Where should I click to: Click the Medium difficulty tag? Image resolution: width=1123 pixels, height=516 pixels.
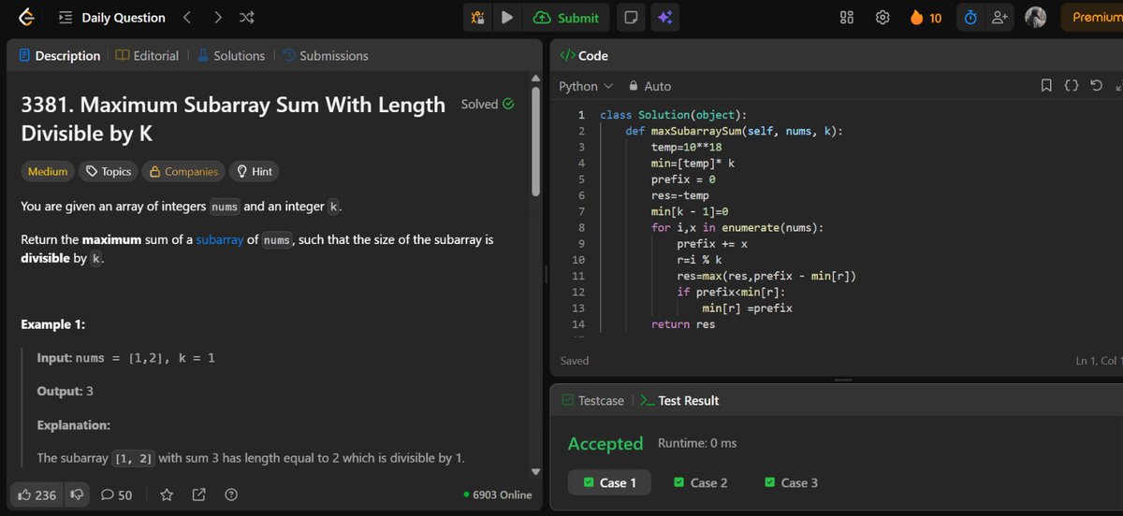[x=48, y=171]
